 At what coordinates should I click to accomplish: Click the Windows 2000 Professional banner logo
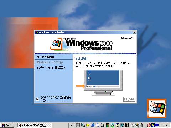pyautogui.click(x=81, y=44)
